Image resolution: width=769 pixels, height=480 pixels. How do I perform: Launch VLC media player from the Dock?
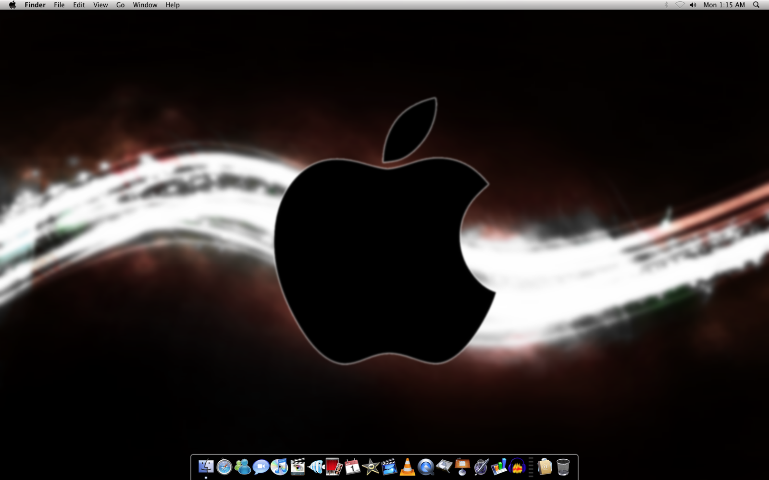(x=407, y=467)
